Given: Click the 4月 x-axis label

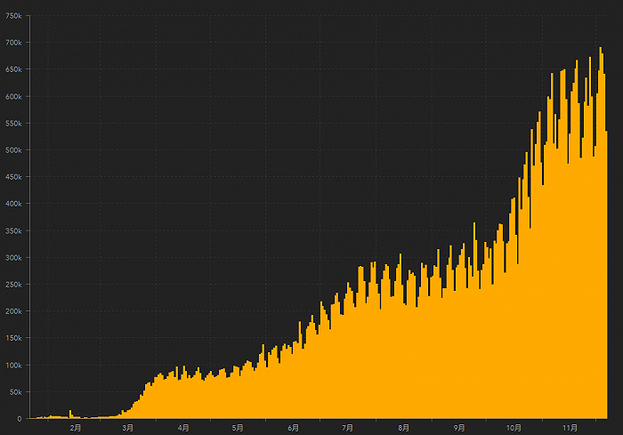Looking at the screenshot, I should [x=183, y=428].
